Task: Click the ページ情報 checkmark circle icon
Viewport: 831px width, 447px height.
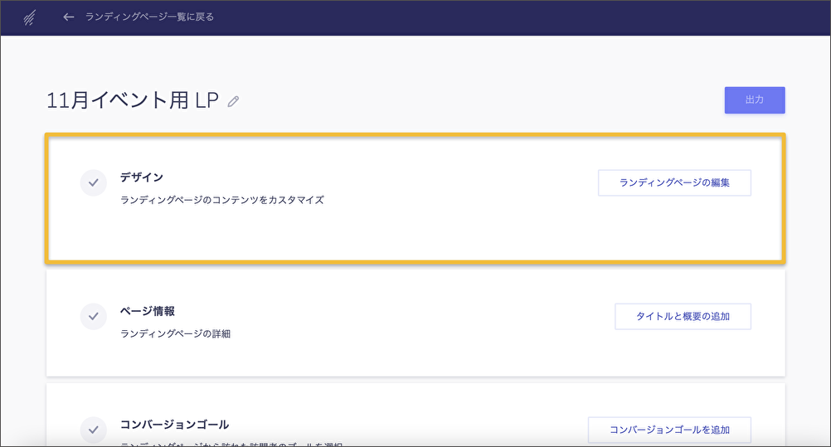Action: point(94,316)
